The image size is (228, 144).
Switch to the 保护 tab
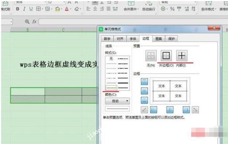tap(171, 39)
